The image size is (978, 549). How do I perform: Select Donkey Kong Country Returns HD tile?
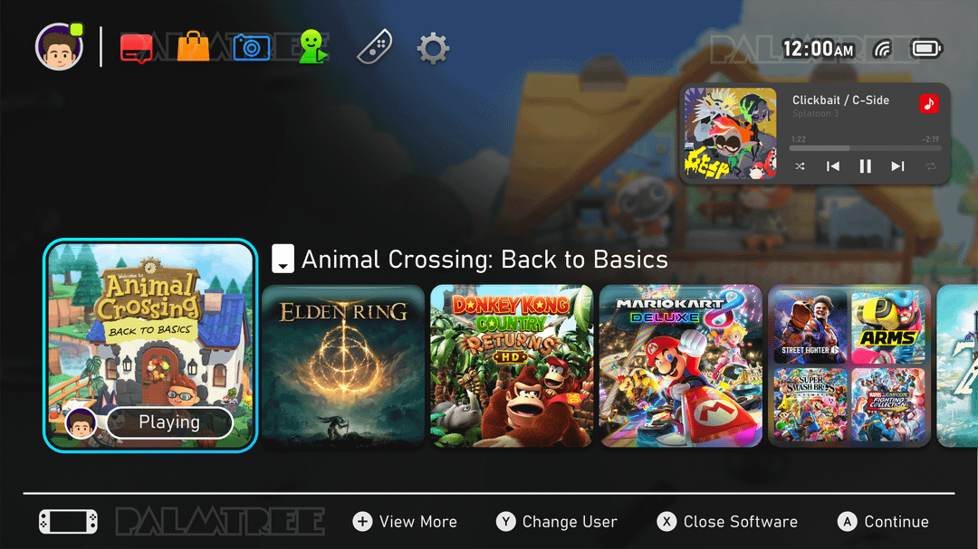coord(512,365)
